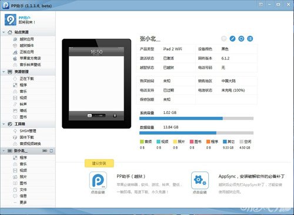Click the apple icon beside 苹果官方商店

[15, 58]
